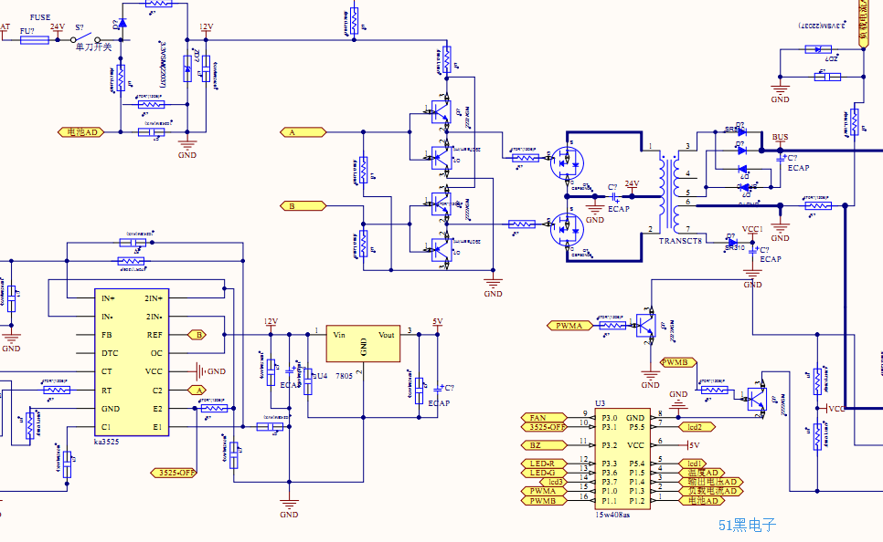Select the lower MOSFET transistor symbol
The width and height of the screenshot is (883, 542).
[567, 229]
